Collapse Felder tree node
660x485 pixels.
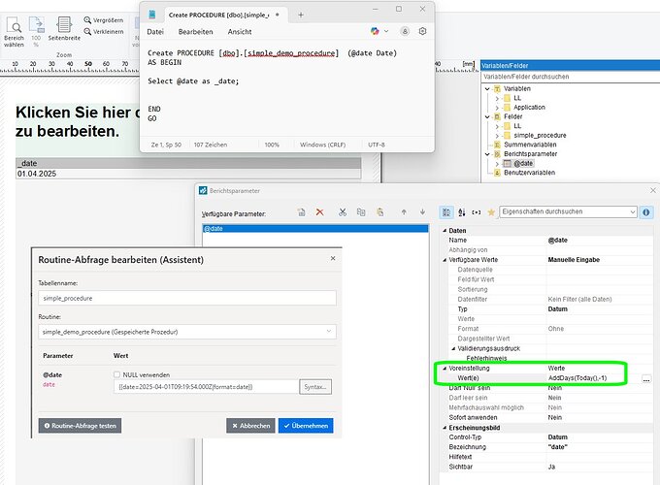487,116
